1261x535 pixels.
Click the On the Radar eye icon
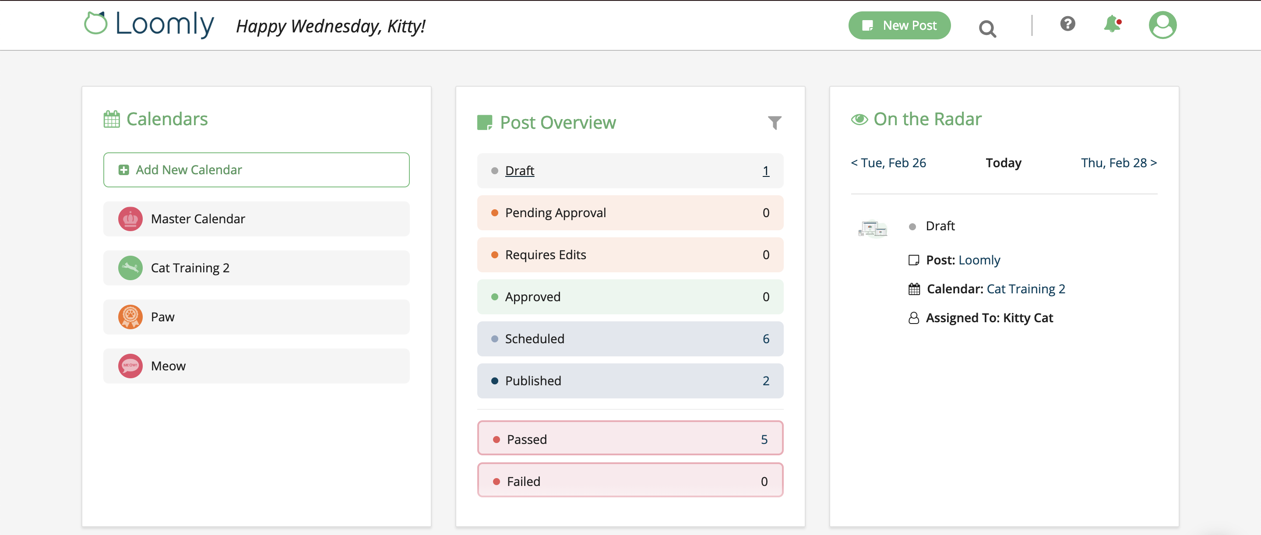tap(859, 118)
